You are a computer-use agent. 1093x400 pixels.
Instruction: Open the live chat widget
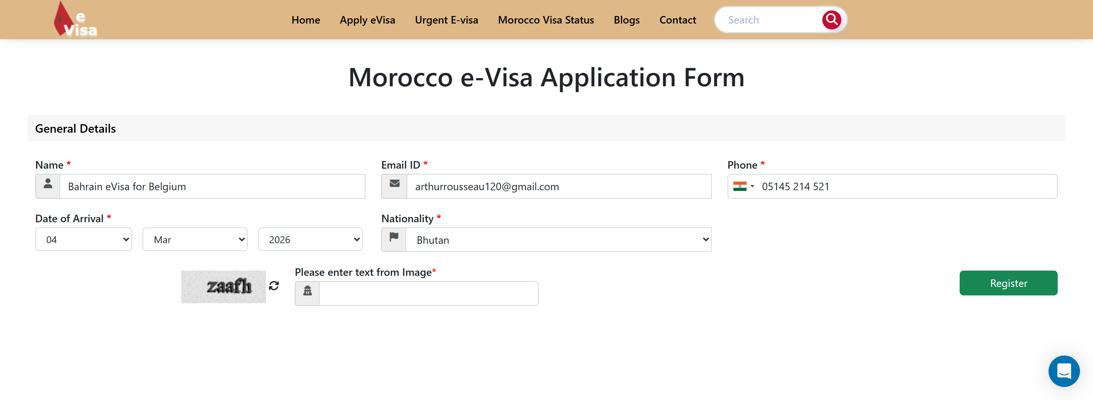tap(1063, 371)
